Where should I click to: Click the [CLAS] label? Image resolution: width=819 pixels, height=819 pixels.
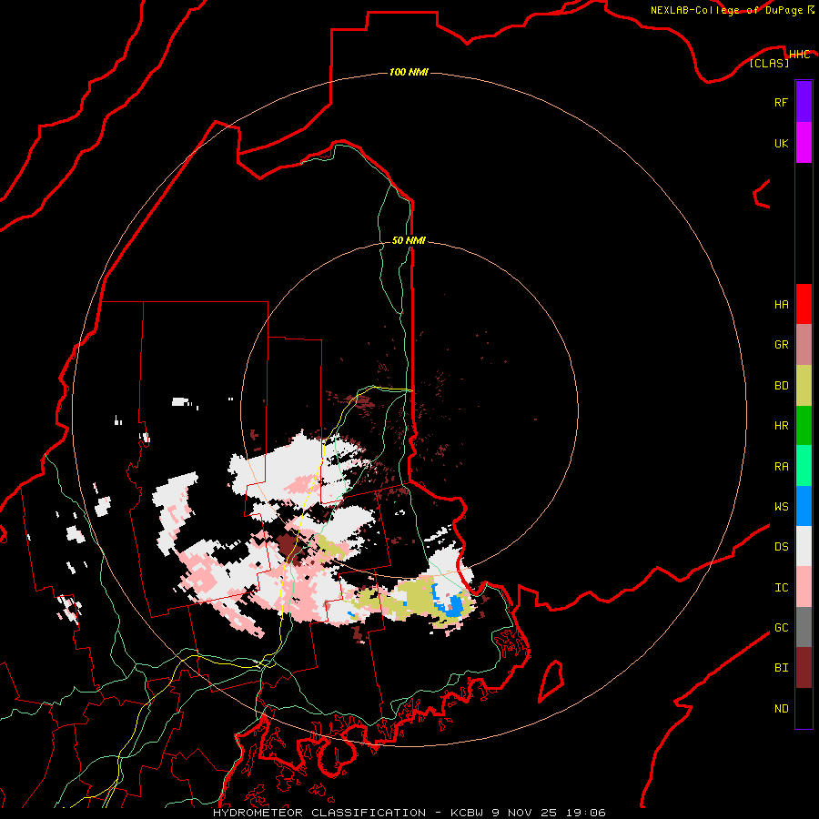point(769,64)
